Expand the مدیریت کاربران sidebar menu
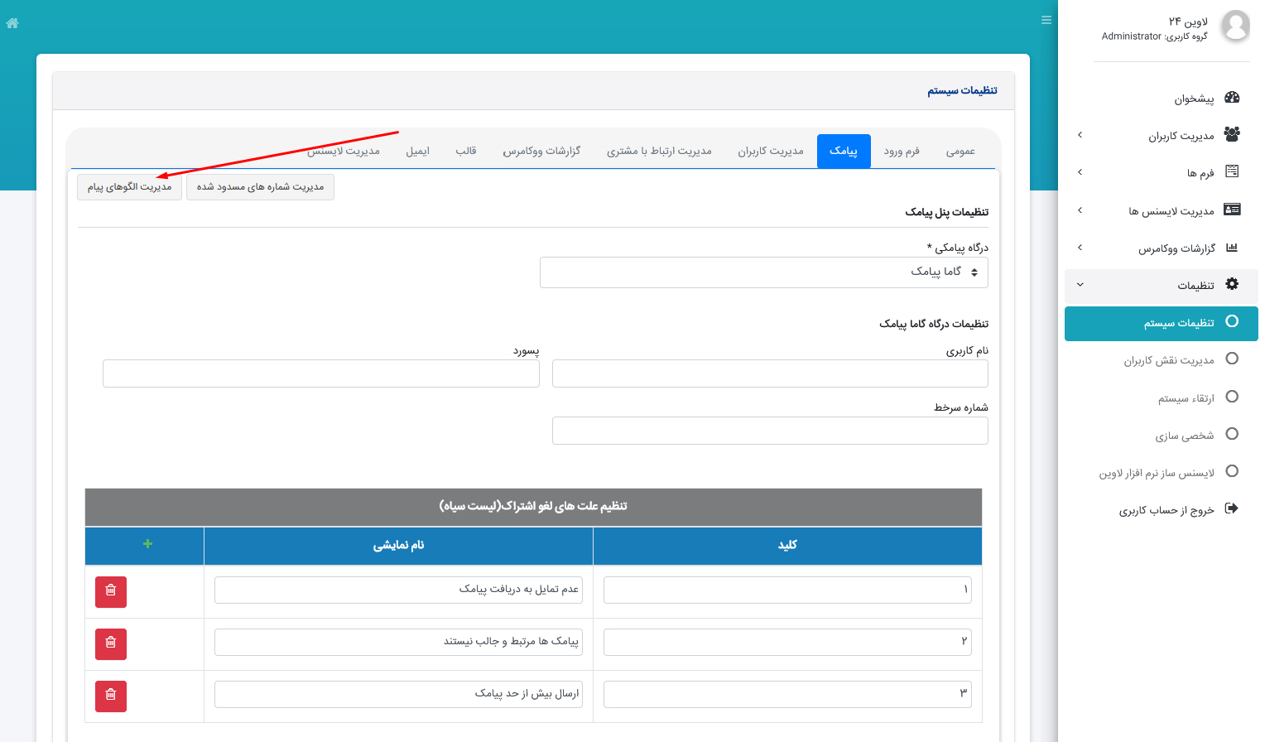The image size is (1265, 742). pos(1080,134)
